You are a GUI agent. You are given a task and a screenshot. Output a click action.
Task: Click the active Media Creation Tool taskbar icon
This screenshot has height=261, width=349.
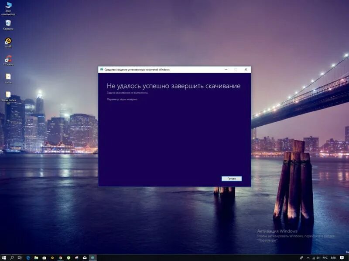[93, 258]
